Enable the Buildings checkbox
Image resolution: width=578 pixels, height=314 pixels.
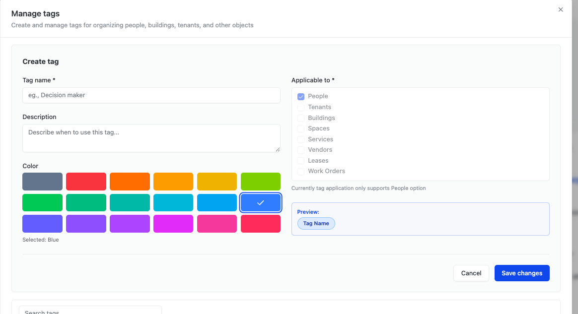click(x=301, y=118)
